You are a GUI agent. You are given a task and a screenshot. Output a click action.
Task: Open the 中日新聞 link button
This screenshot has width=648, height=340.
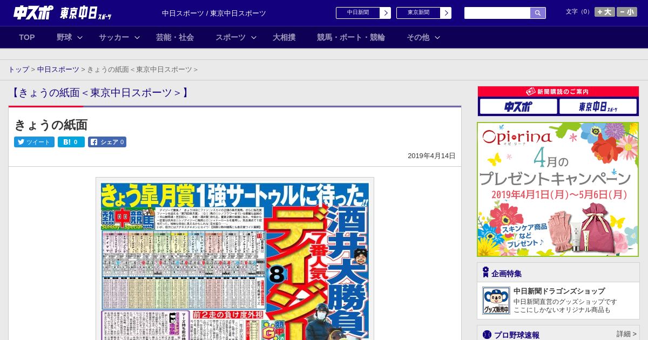[358, 13]
